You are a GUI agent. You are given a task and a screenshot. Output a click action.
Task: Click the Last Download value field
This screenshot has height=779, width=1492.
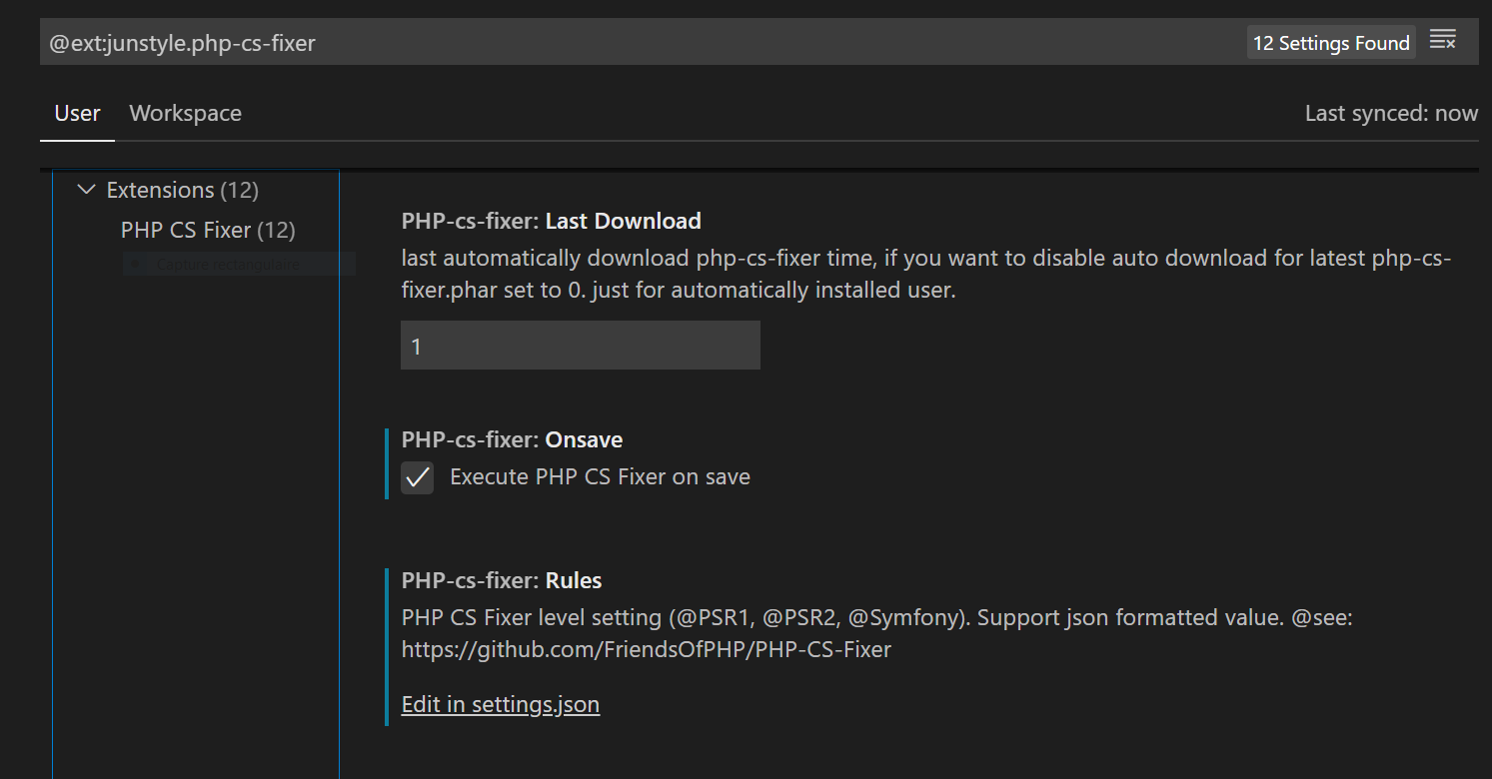pos(581,346)
